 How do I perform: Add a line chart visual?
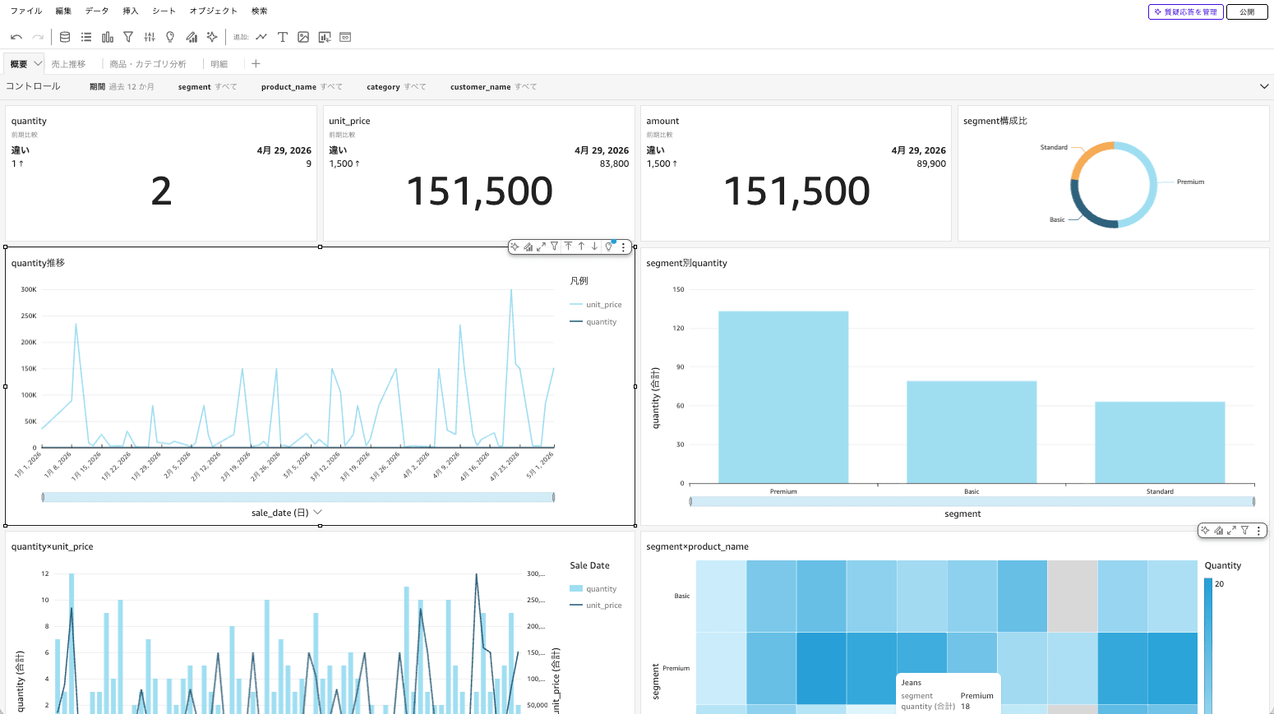(x=261, y=37)
